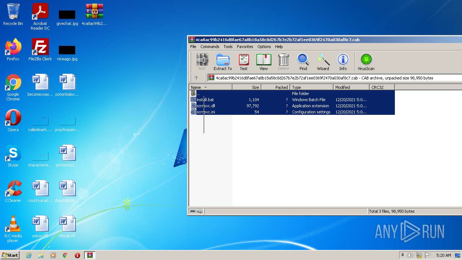Click the archive path address field
The height and width of the screenshot is (260, 462).
(335, 78)
